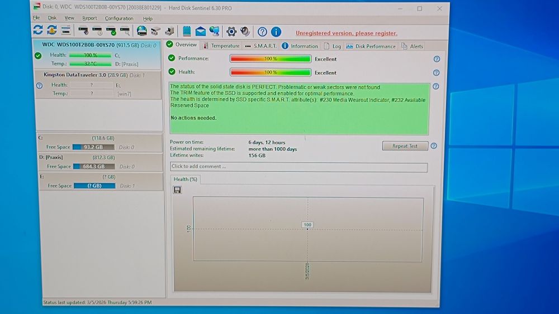Image resolution: width=559 pixels, height=314 pixels.
Task: Click the 'Click to add comment' field
Action: [299, 167]
